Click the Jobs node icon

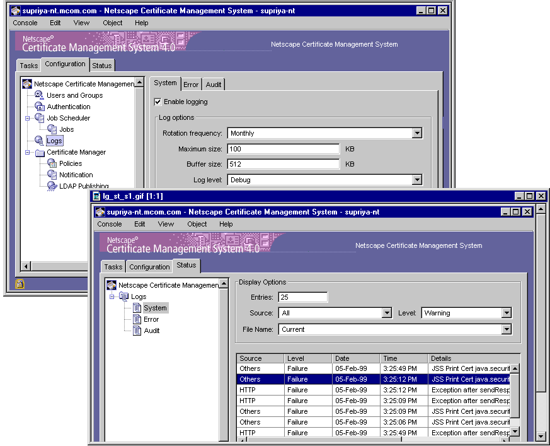[x=52, y=129]
